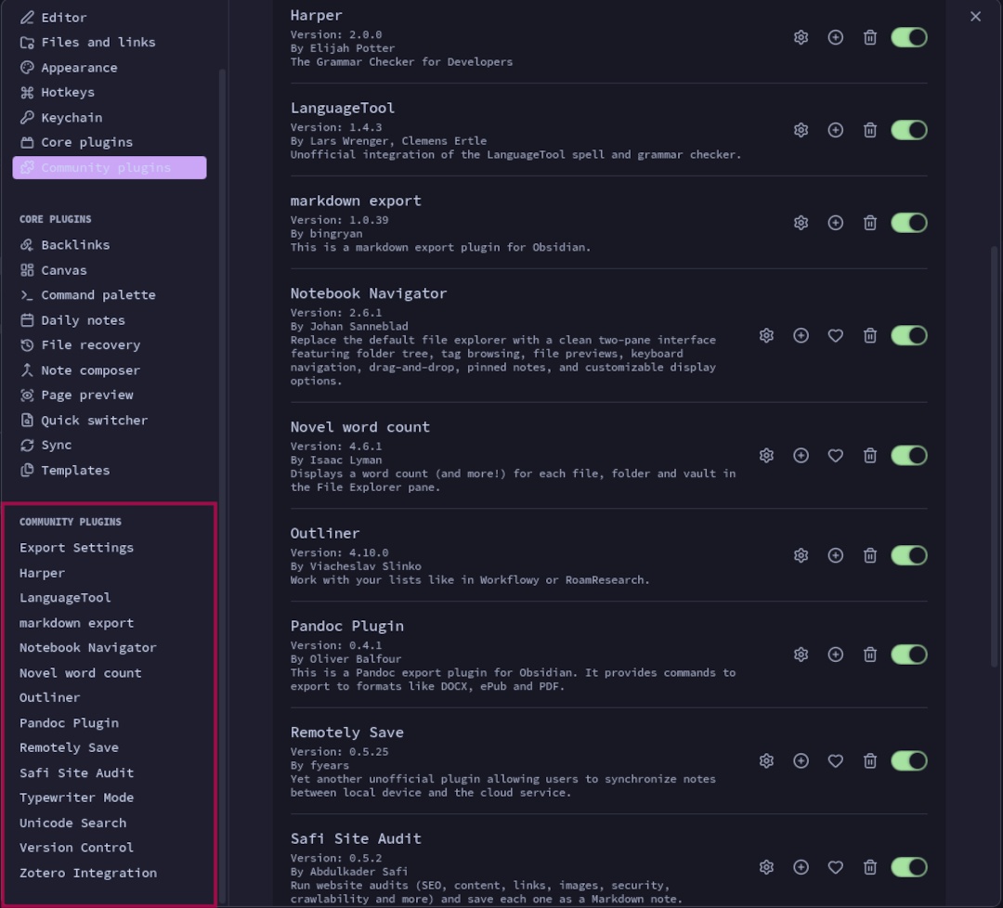Image resolution: width=1003 pixels, height=908 pixels.
Task: Disable Safi Site Audit toggle
Action: pos(909,867)
